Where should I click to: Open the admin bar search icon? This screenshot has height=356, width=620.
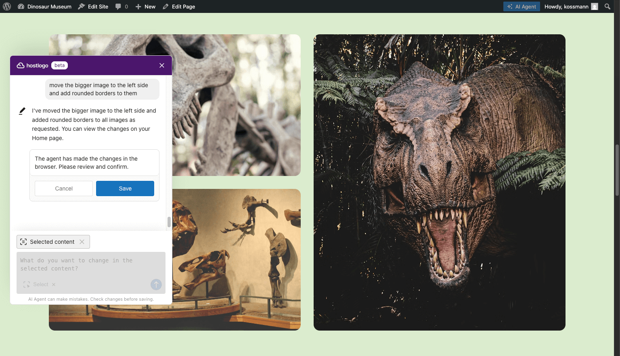(x=607, y=6)
